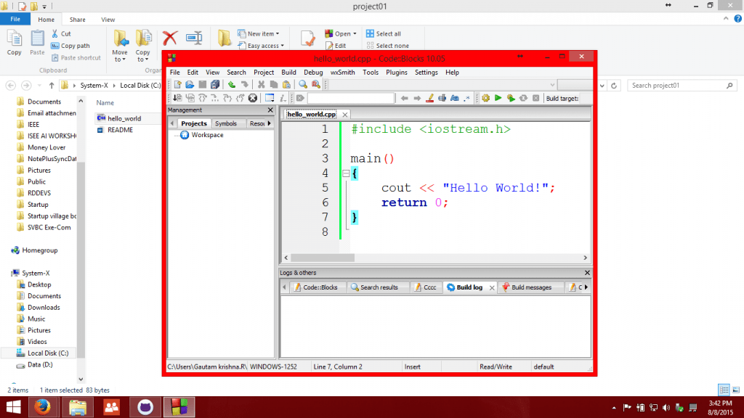
Task: Select the README file in Explorer
Action: tap(120, 130)
